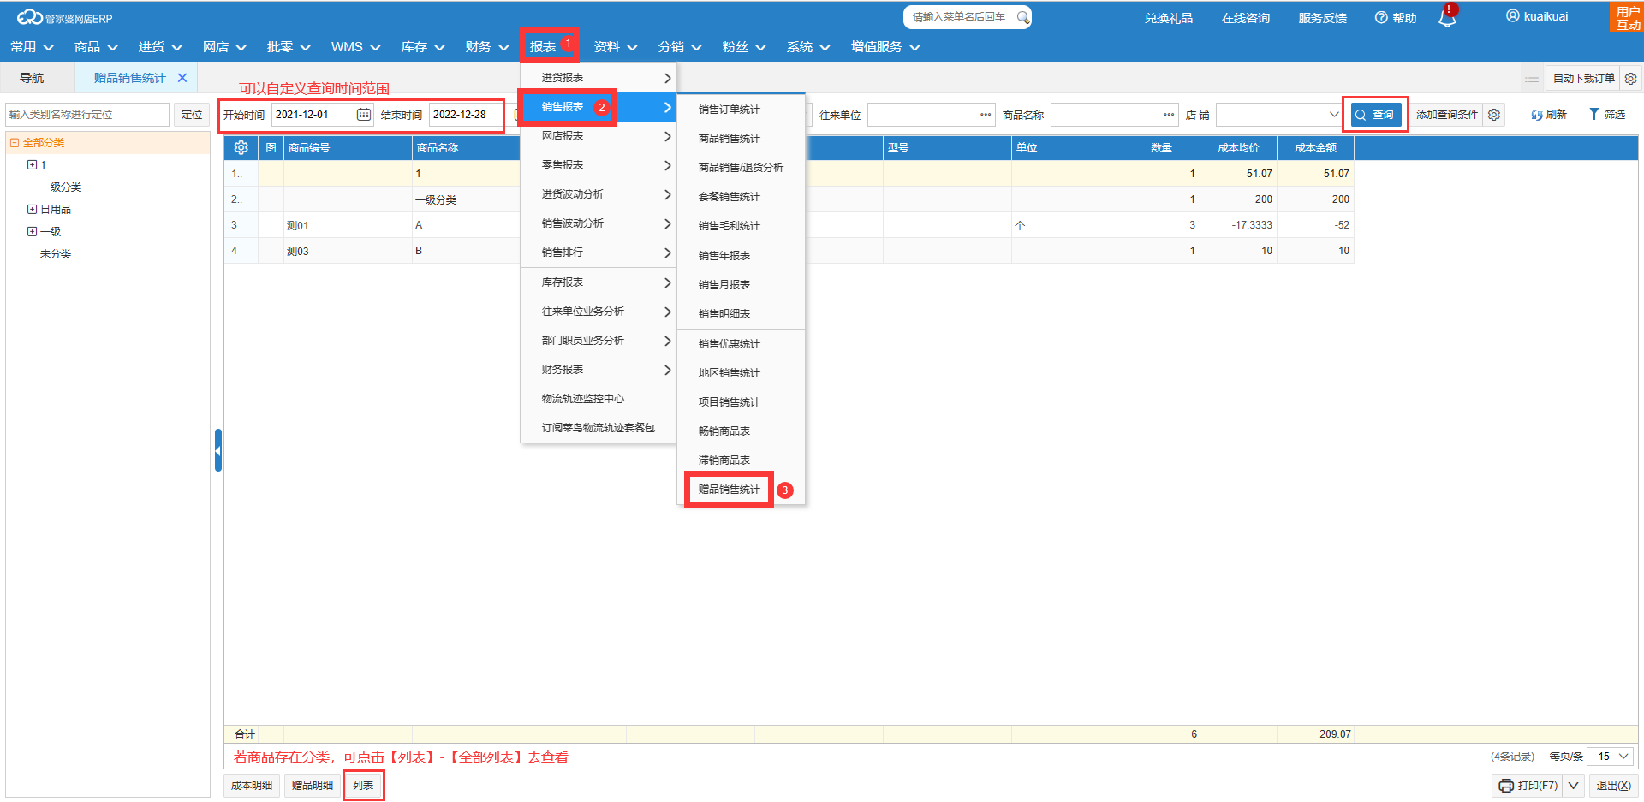
Task: Open table column settings gear icon
Action: [241, 148]
